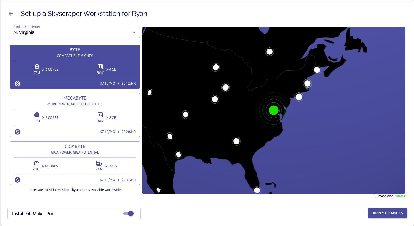414x226 pixels.
Task: Click the CPU icon in GIGABYTE plan
Action: coord(36,163)
